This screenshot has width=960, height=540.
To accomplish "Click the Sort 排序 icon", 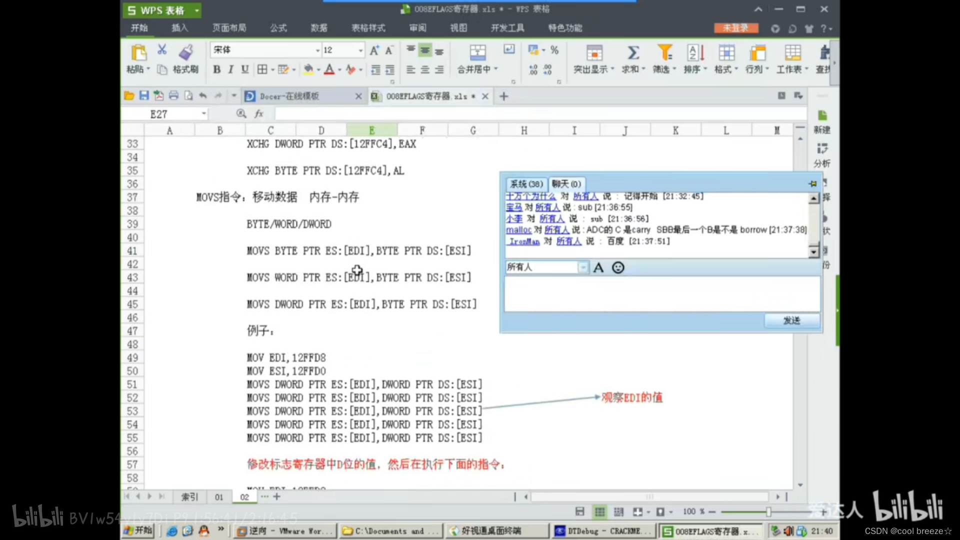I will click(x=695, y=52).
